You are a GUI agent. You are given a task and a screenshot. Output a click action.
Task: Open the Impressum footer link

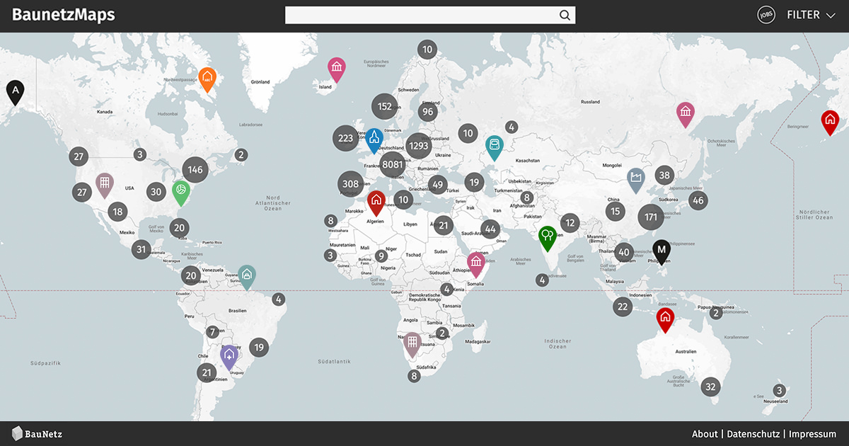812,434
